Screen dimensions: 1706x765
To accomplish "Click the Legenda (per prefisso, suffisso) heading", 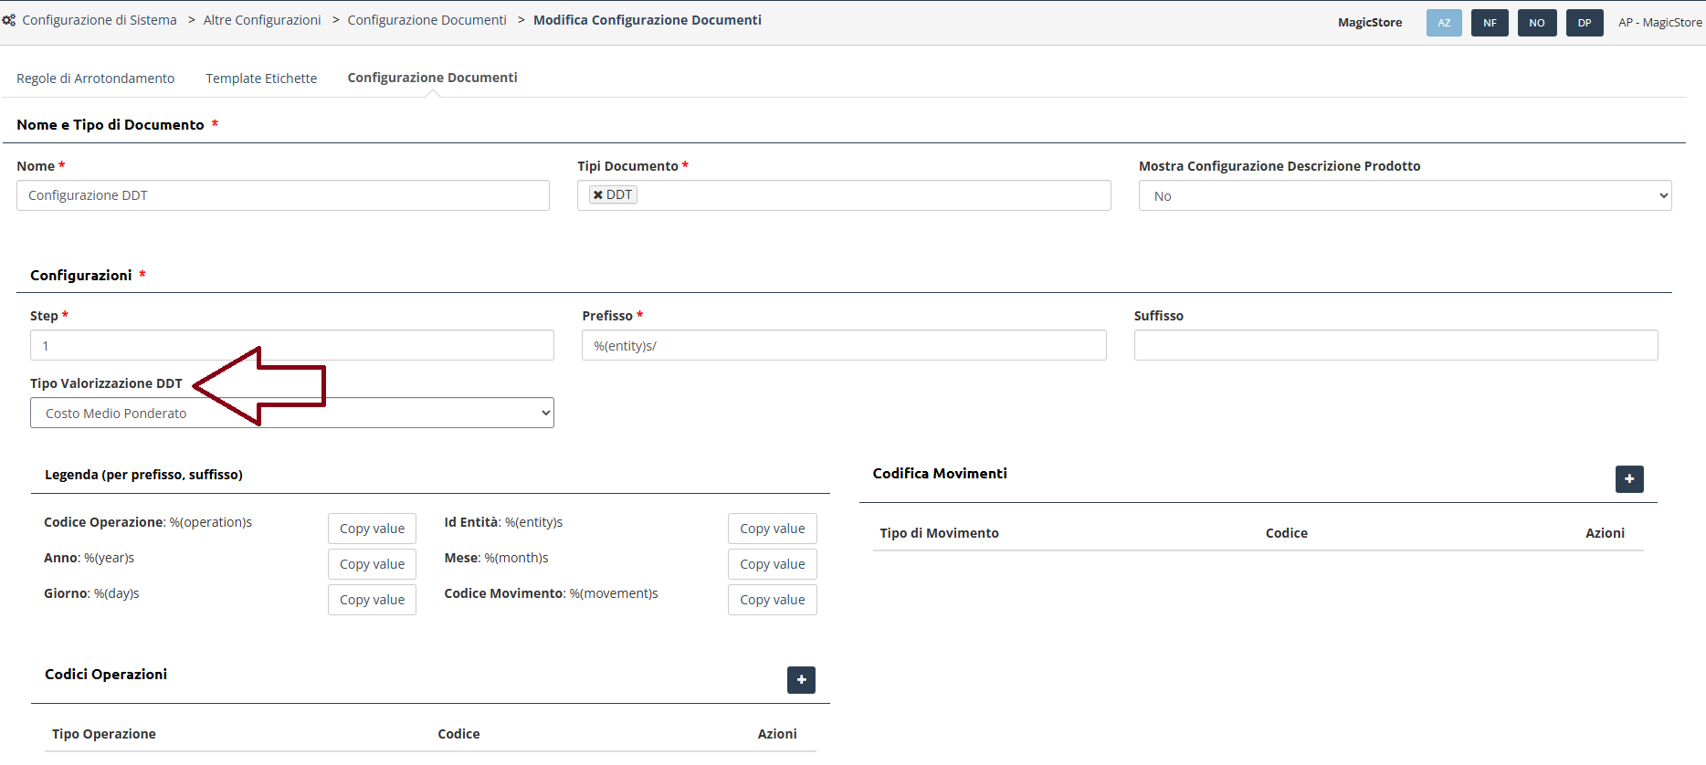I will (143, 475).
